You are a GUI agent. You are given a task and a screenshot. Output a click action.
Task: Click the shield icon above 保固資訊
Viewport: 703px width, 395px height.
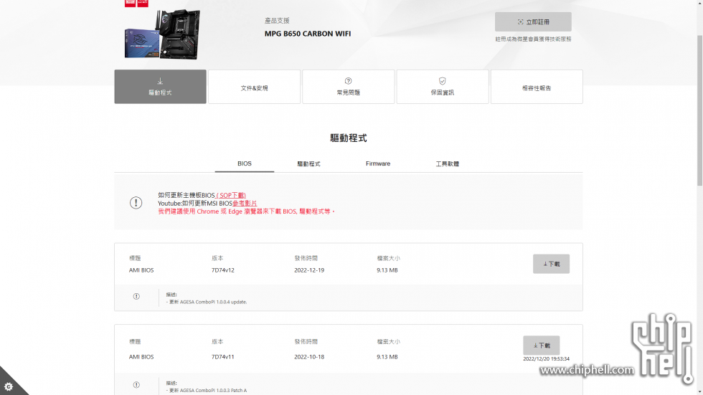[443, 81]
